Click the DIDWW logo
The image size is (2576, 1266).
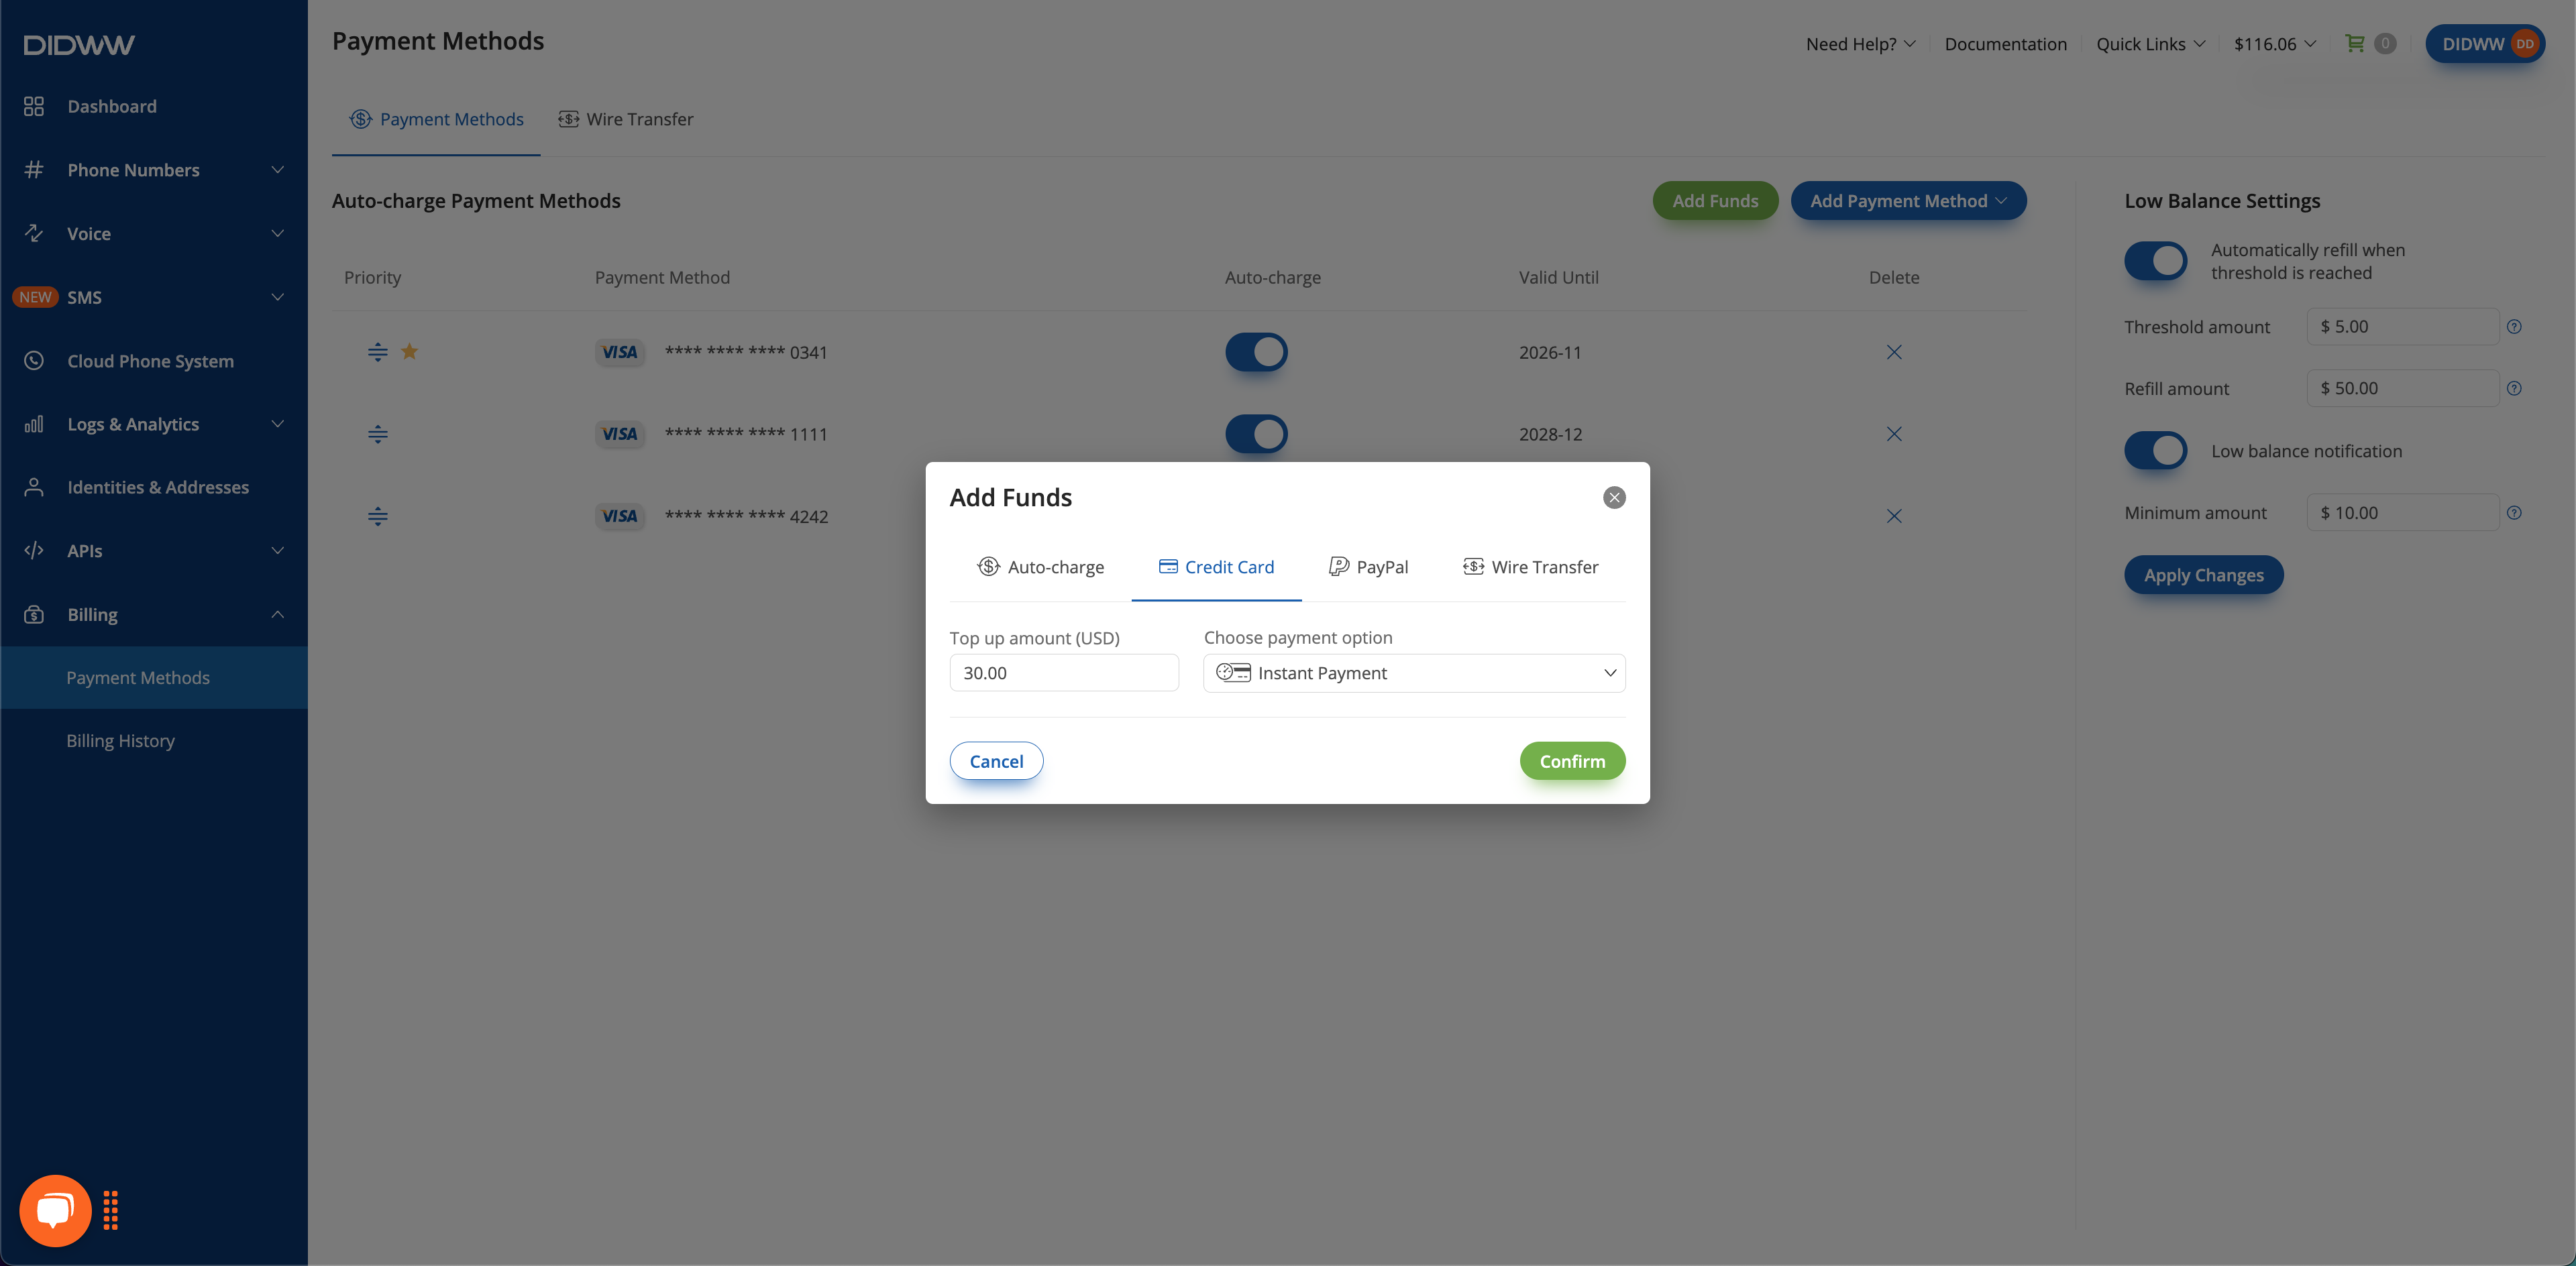point(79,44)
